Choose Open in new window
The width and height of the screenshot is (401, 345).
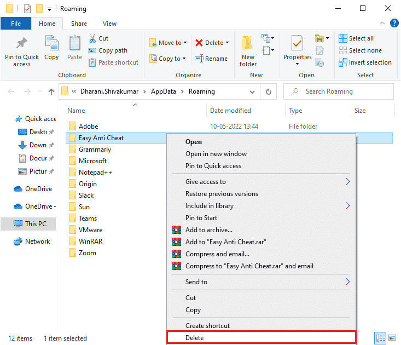click(x=261, y=154)
